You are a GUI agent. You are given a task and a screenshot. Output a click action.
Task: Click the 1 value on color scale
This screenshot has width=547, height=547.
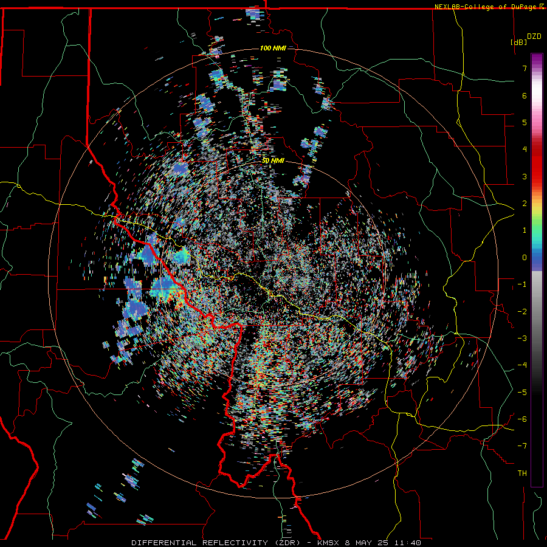pos(525,230)
